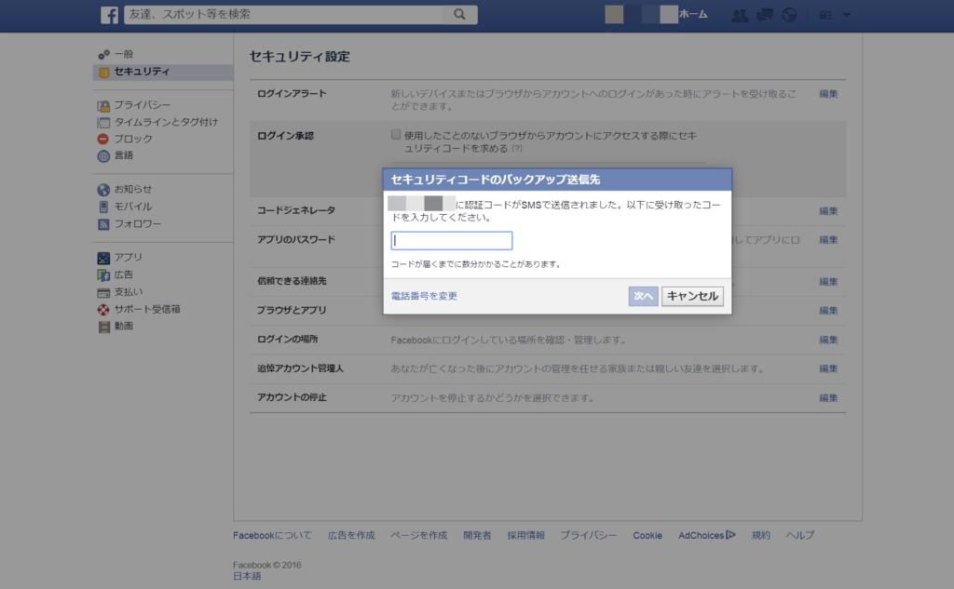Click 日本語 language link in footer

click(x=247, y=576)
